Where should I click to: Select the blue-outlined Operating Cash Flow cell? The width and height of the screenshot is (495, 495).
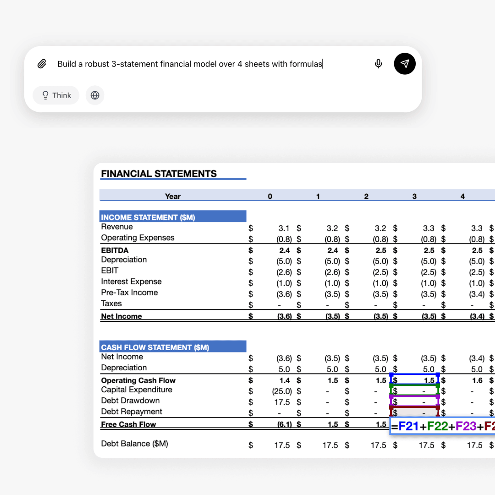(414, 379)
